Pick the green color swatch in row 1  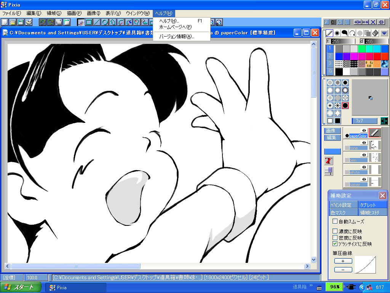coord(362,48)
